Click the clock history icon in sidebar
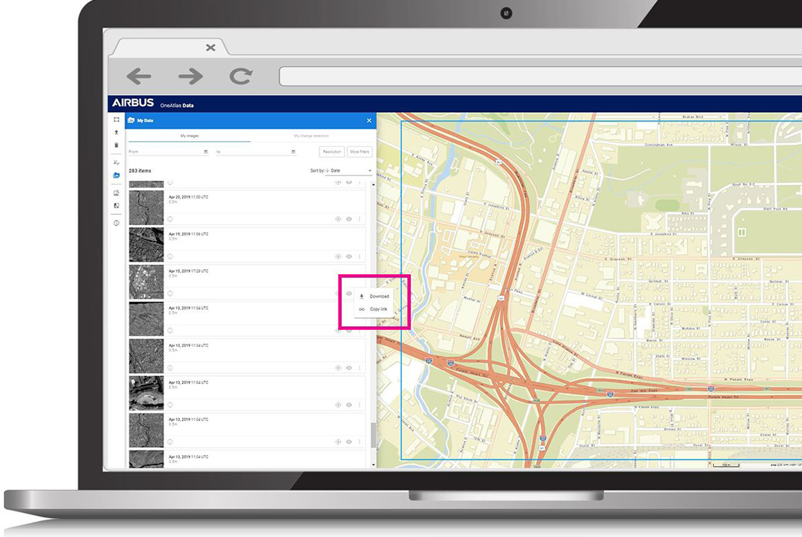The image size is (802, 537). click(116, 223)
